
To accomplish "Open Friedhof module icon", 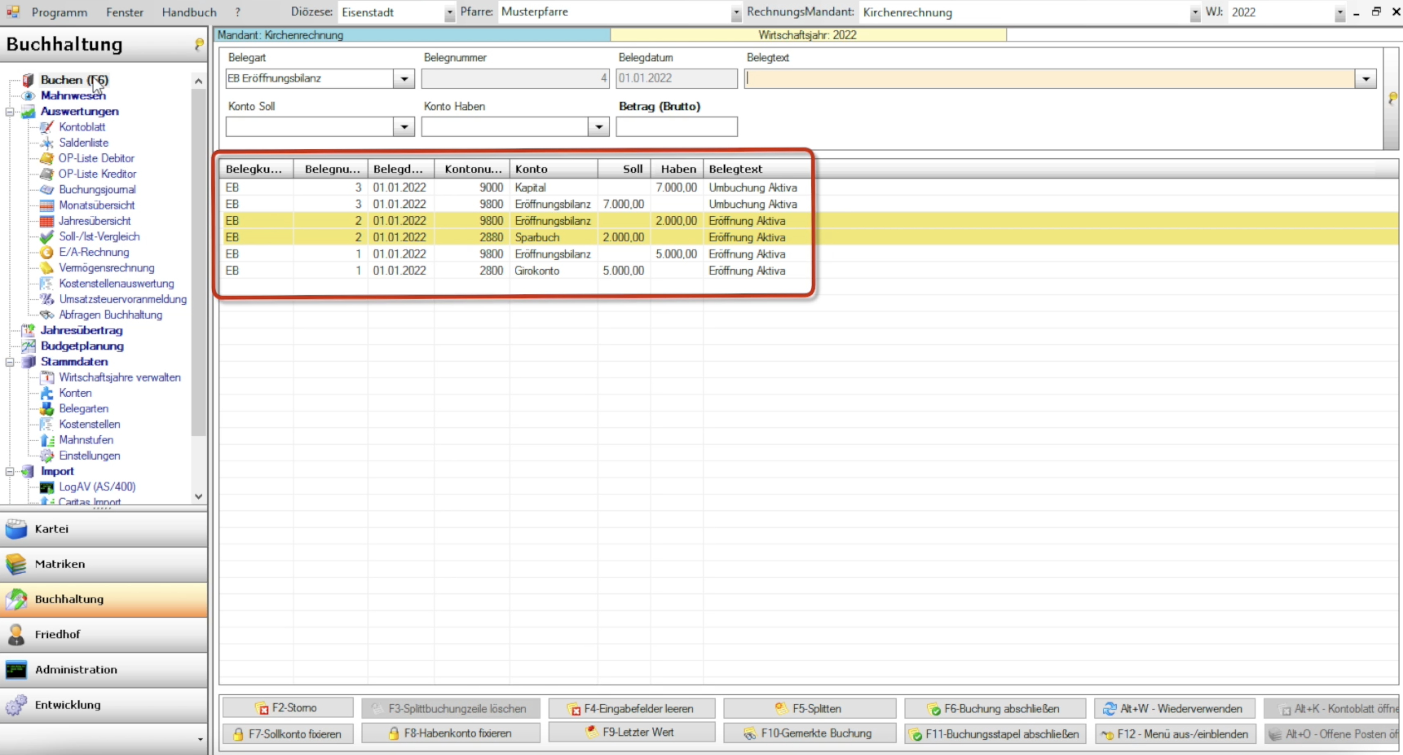I will [16, 634].
